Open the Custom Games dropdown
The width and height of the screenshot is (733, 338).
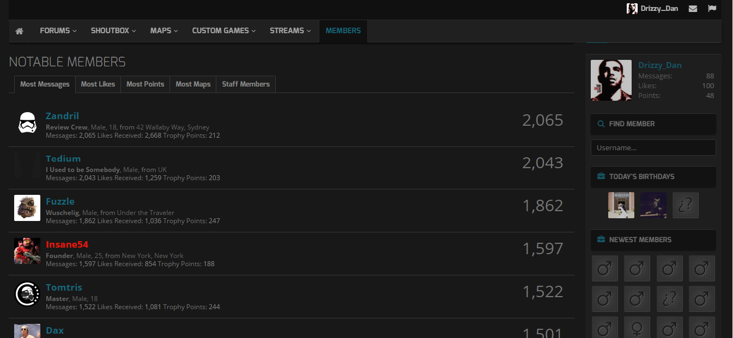point(223,31)
